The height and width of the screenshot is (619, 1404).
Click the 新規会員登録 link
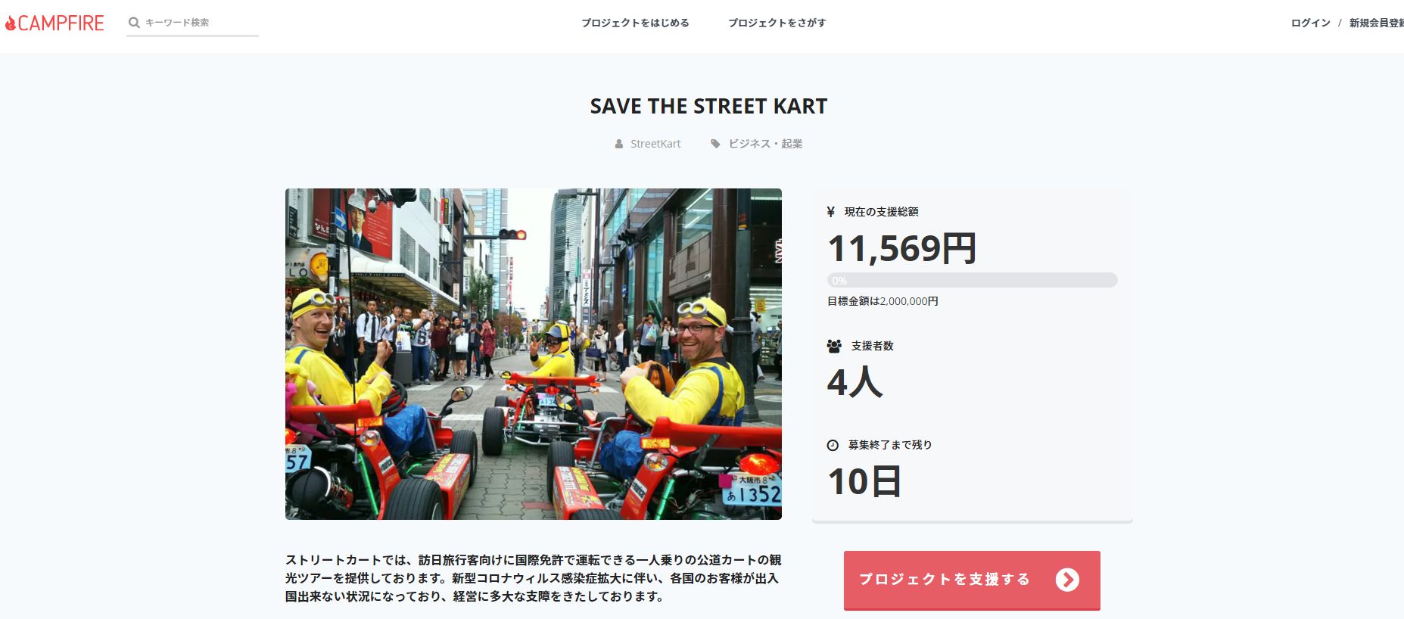1376,23
